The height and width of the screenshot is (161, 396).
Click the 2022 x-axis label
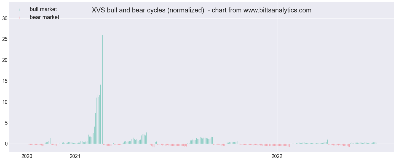(277, 156)
